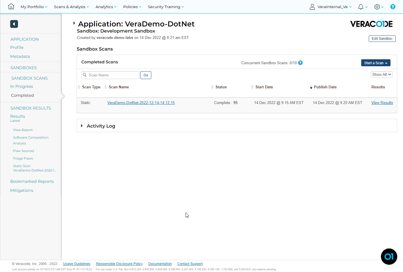Click the 'Static' scan type cell

[x=85, y=103]
